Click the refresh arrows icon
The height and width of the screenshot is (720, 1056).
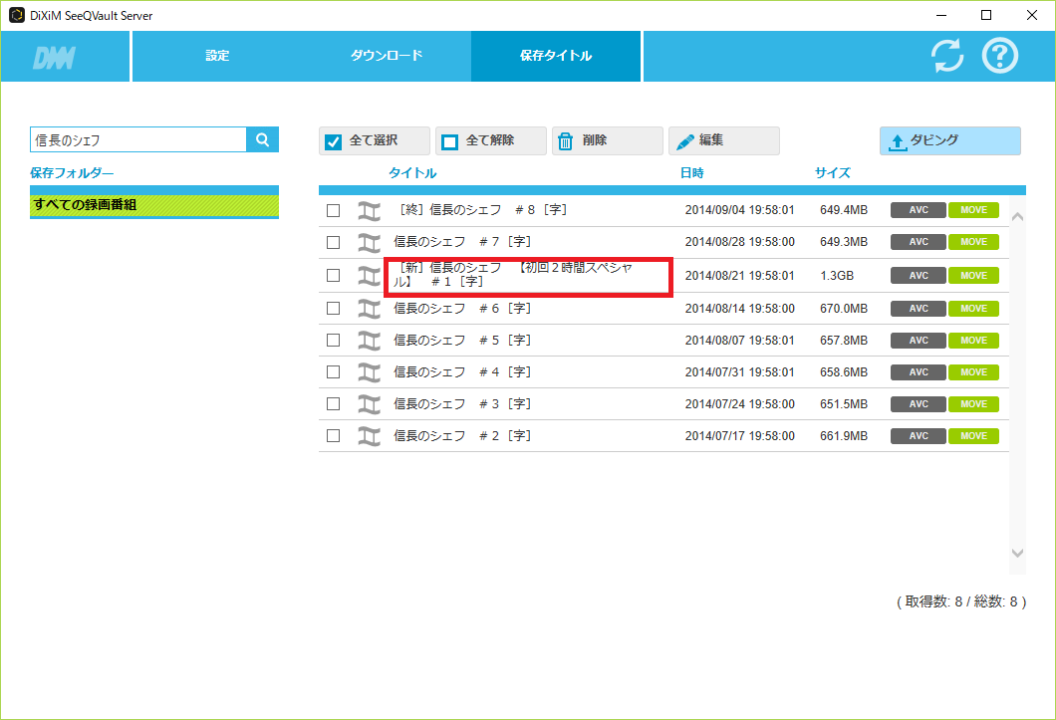pyautogui.click(x=947, y=56)
